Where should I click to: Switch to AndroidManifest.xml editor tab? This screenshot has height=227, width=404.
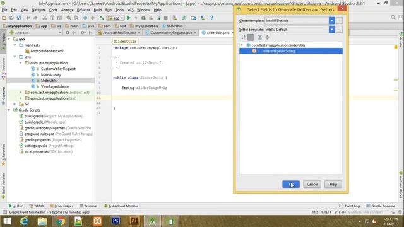point(119,33)
